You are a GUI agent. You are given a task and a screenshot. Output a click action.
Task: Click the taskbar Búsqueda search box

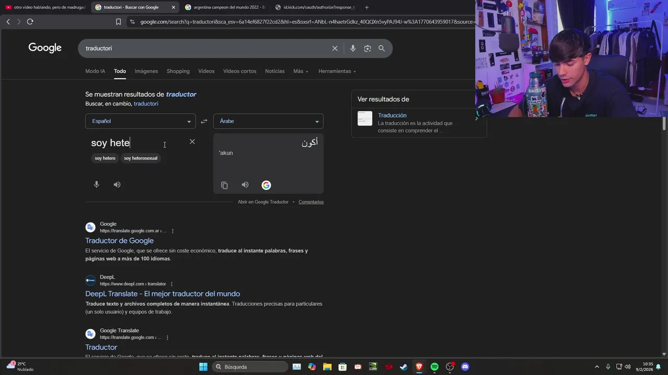click(x=250, y=367)
